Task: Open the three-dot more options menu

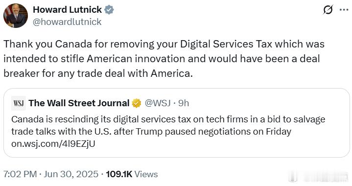Action: click(344, 10)
